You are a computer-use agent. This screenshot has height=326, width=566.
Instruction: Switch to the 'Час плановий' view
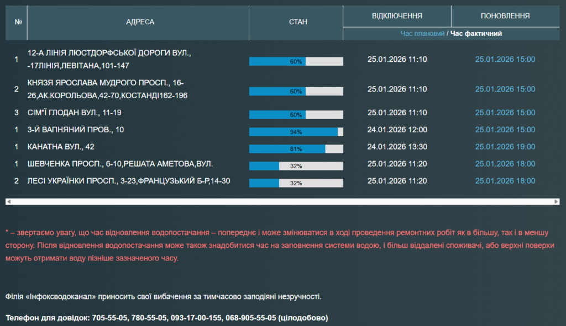pyautogui.click(x=422, y=34)
